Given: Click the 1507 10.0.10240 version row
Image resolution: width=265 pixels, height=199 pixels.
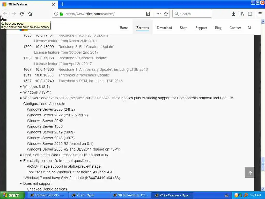Looking at the screenshot, I should pos(73,81).
